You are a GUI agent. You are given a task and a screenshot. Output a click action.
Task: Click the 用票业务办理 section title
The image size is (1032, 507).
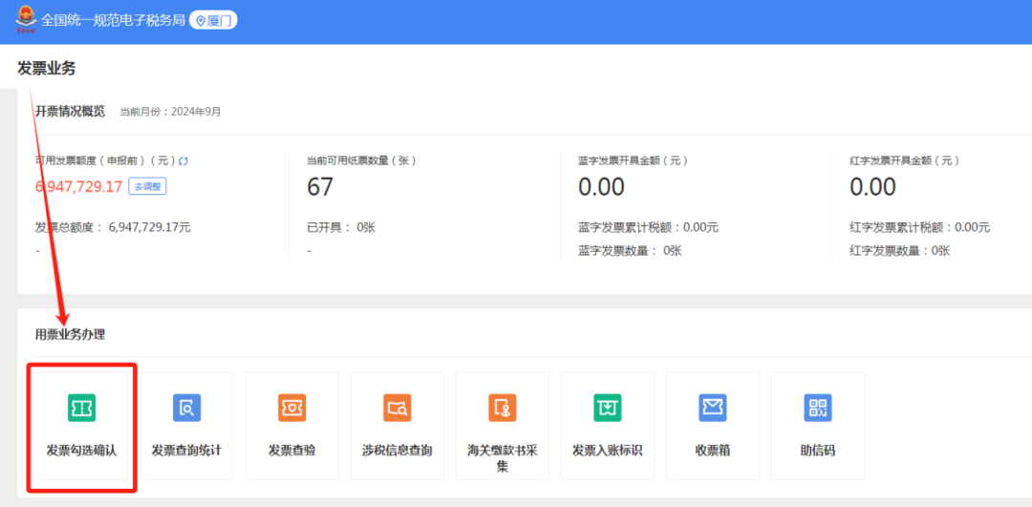click(x=70, y=335)
